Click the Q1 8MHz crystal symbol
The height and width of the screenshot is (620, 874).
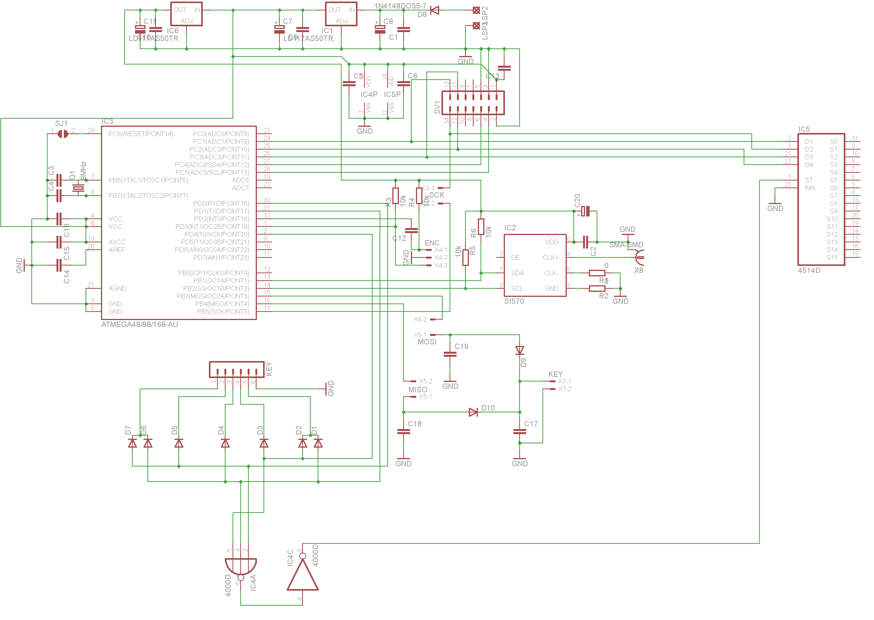coord(78,188)
